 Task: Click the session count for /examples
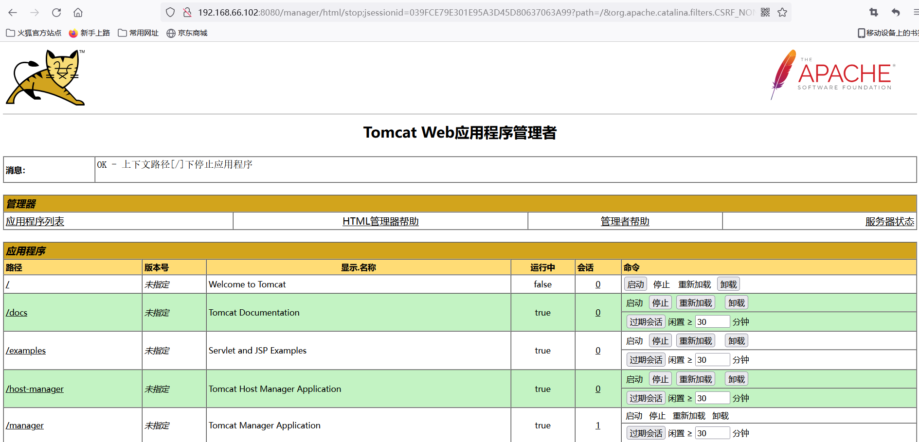598,351
